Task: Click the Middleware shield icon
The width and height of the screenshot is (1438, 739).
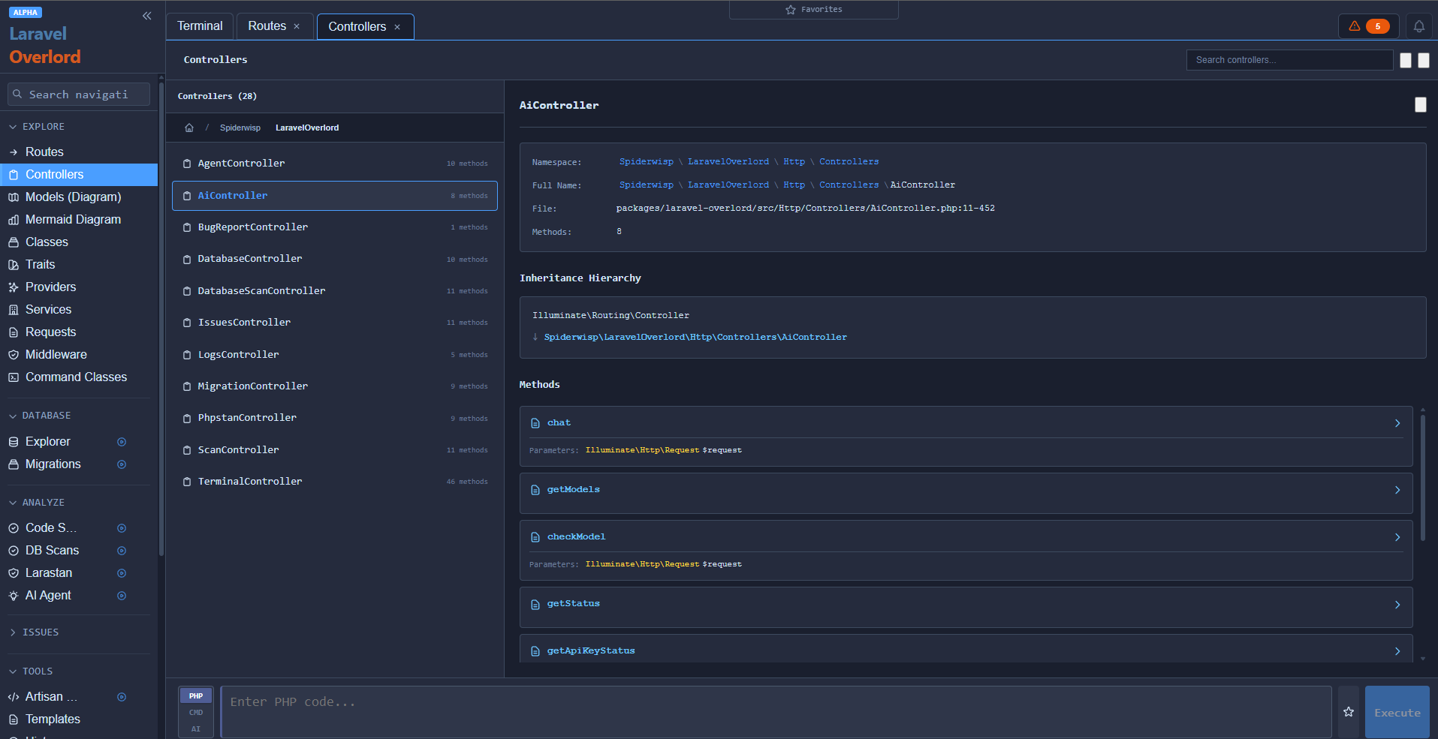Action: [14, 355]
